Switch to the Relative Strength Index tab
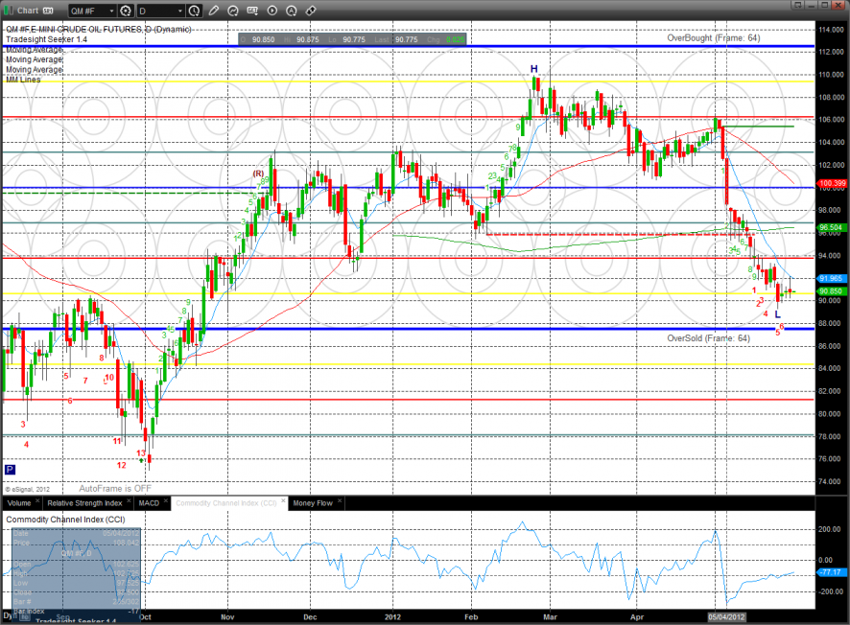Image resolution: width=850 pixels, height=625 pixels. tap(84, 502)
